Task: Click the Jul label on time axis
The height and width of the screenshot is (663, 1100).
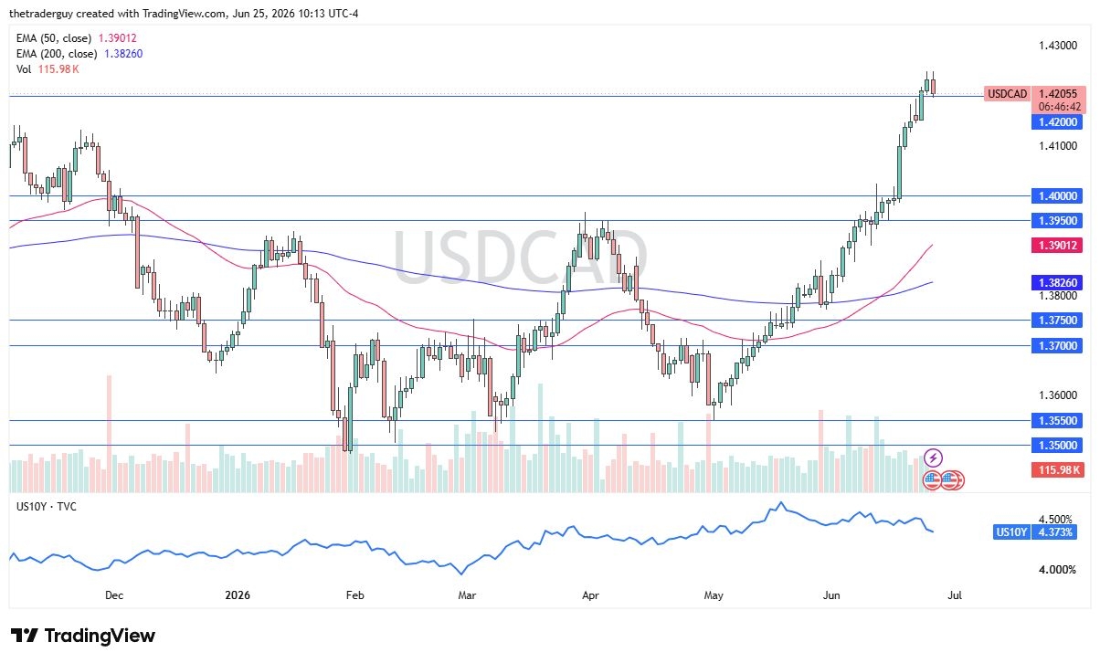Action: pyautogui.click(x=954, y=595)
